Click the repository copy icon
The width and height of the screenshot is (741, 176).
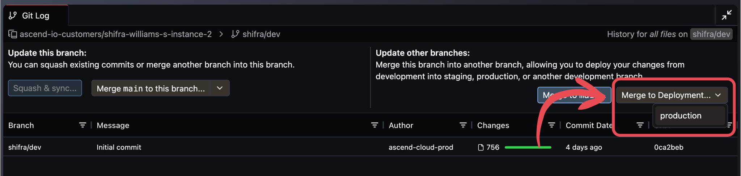click(13, 34)
